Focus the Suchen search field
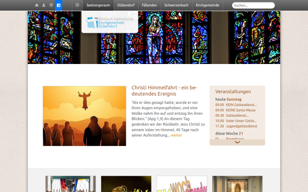This screenshot has width=308, height=192. [254, 5]
